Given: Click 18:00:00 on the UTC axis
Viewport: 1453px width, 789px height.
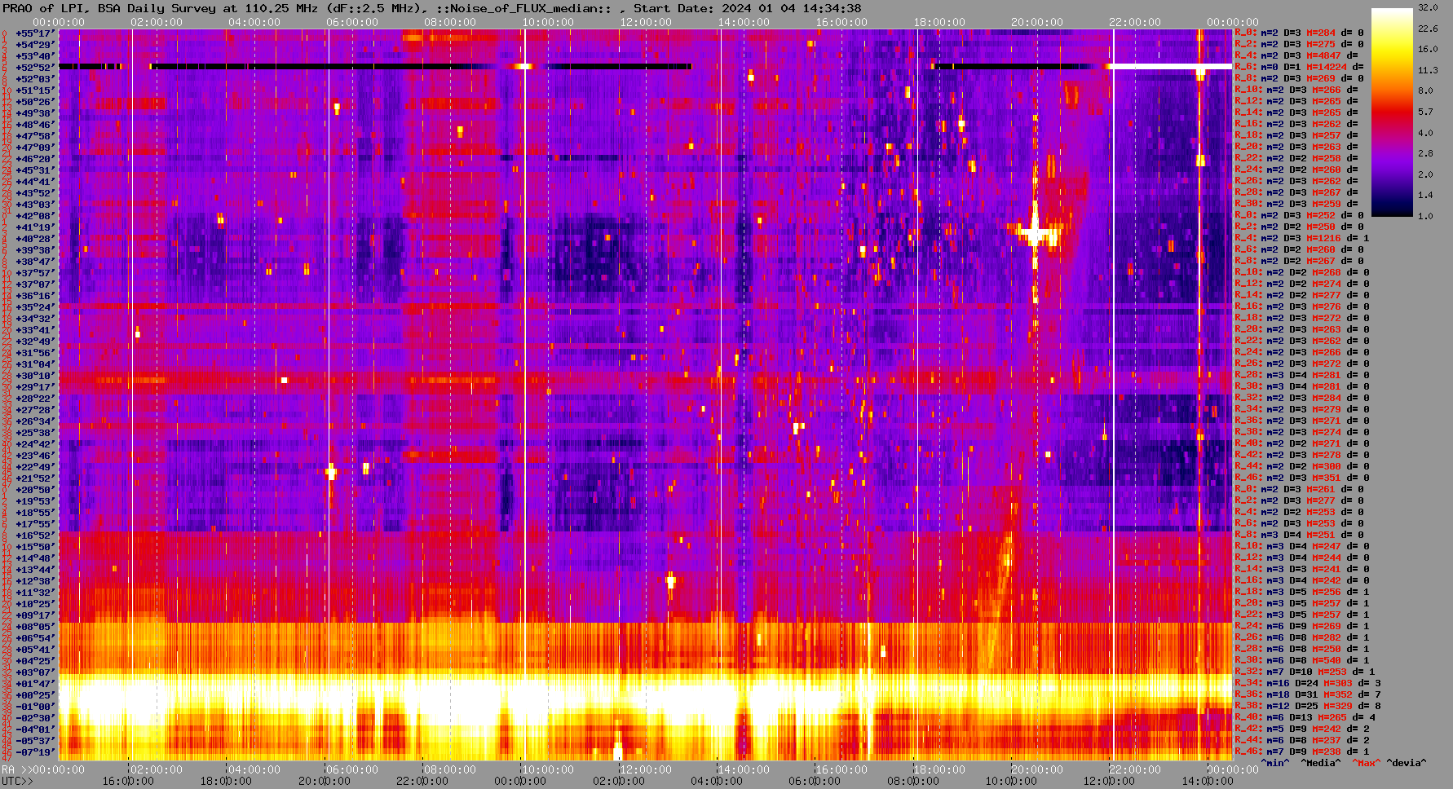Looking at the screenshot, I should pyautogui.click(x=227, y=781).
